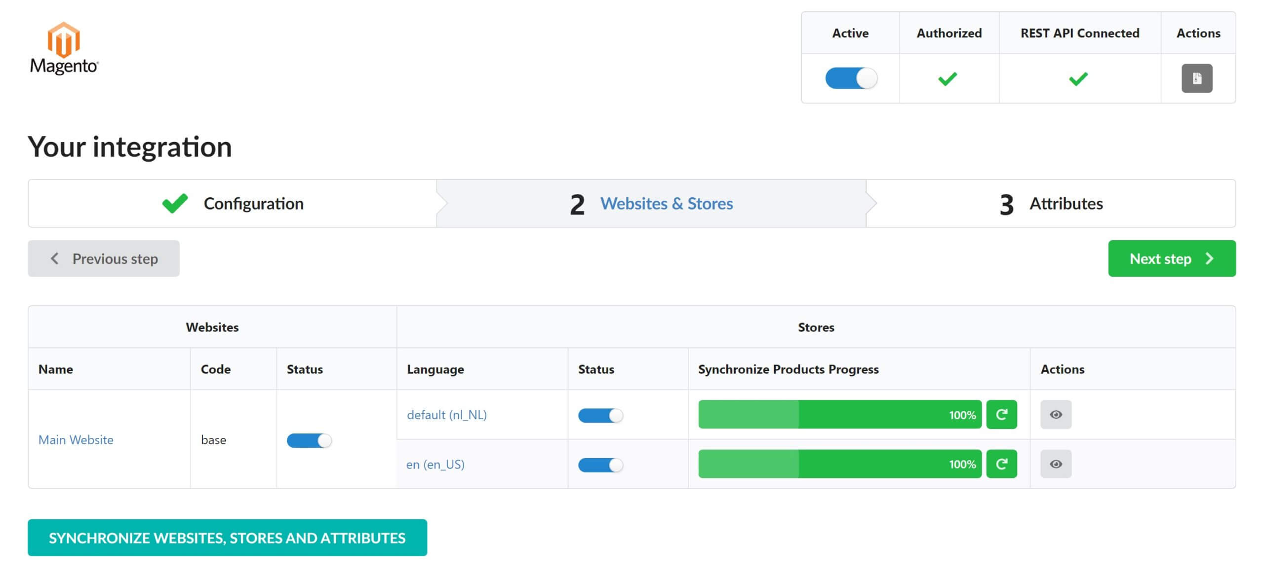Click the 100% synchronization progress bar

839,415
